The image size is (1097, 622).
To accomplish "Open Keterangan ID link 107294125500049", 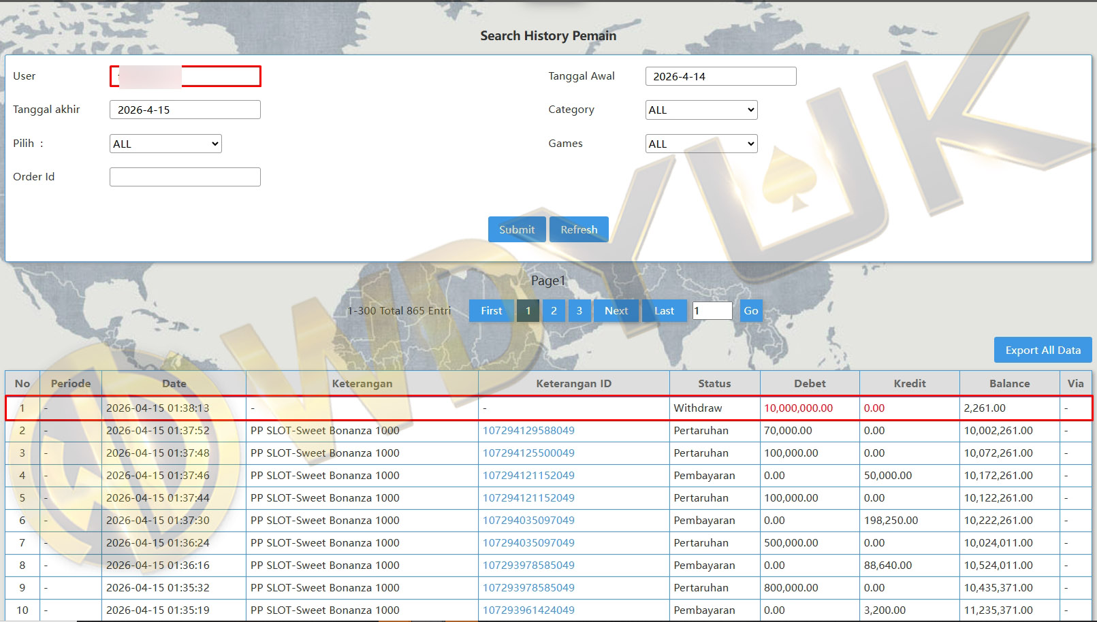I will pos(528,453).
